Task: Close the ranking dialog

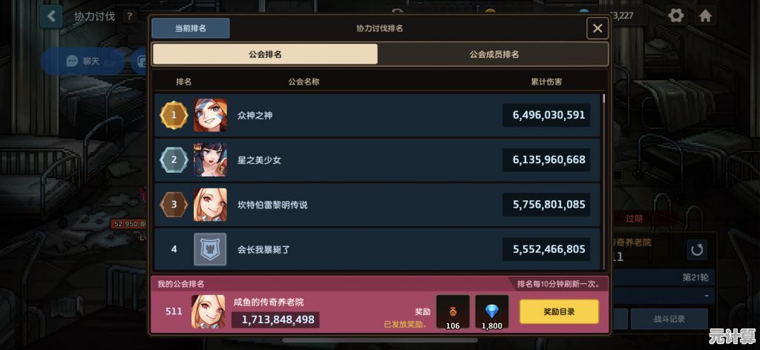Action: pyautogui.click(x=597, y=29)
